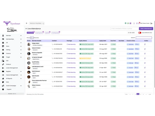Click Membership link in Nilesh Vasava row
The image size is (155, 116).
pos(71,86)
